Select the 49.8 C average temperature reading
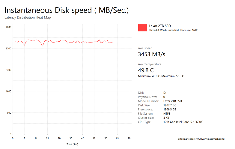 pyautogui.click(x=146, y=70)
